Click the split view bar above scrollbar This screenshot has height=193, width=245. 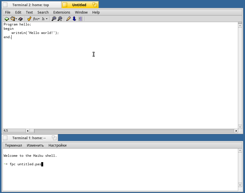(x=240, y=23)
